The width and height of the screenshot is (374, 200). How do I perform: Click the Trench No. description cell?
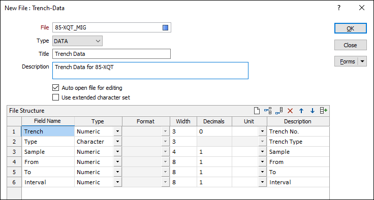298,131
